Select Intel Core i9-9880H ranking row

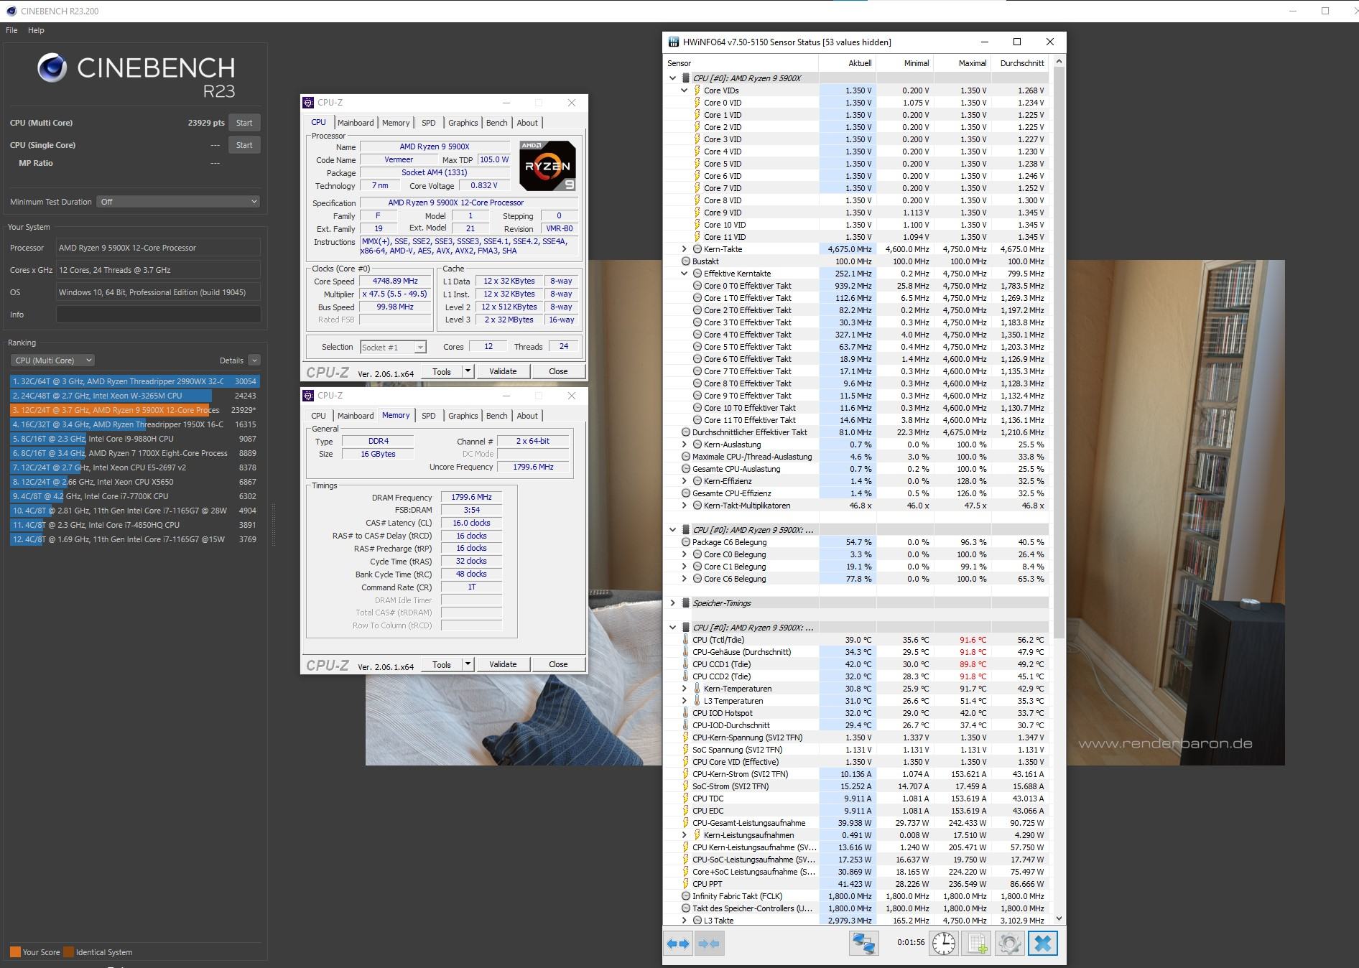(135, 439)
